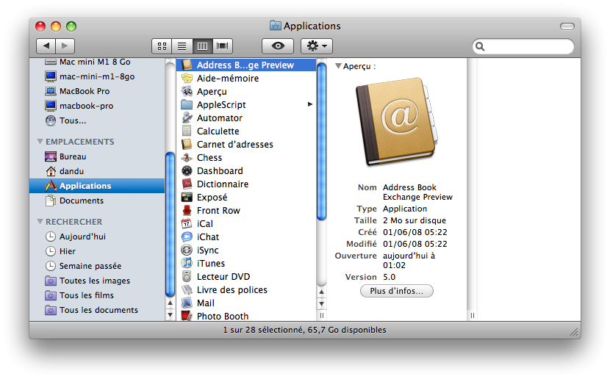Select Photo Booth app
This screenshot has width=610, height=379.
pyautogui.click(x=246, y=315)
